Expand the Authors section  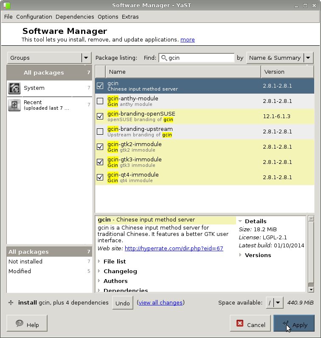(99, 281)
